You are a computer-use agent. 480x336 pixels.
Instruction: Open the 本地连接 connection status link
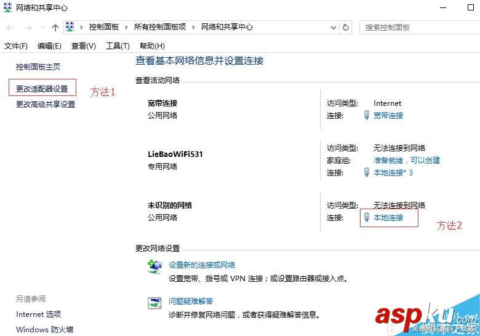tap(388, 218)
